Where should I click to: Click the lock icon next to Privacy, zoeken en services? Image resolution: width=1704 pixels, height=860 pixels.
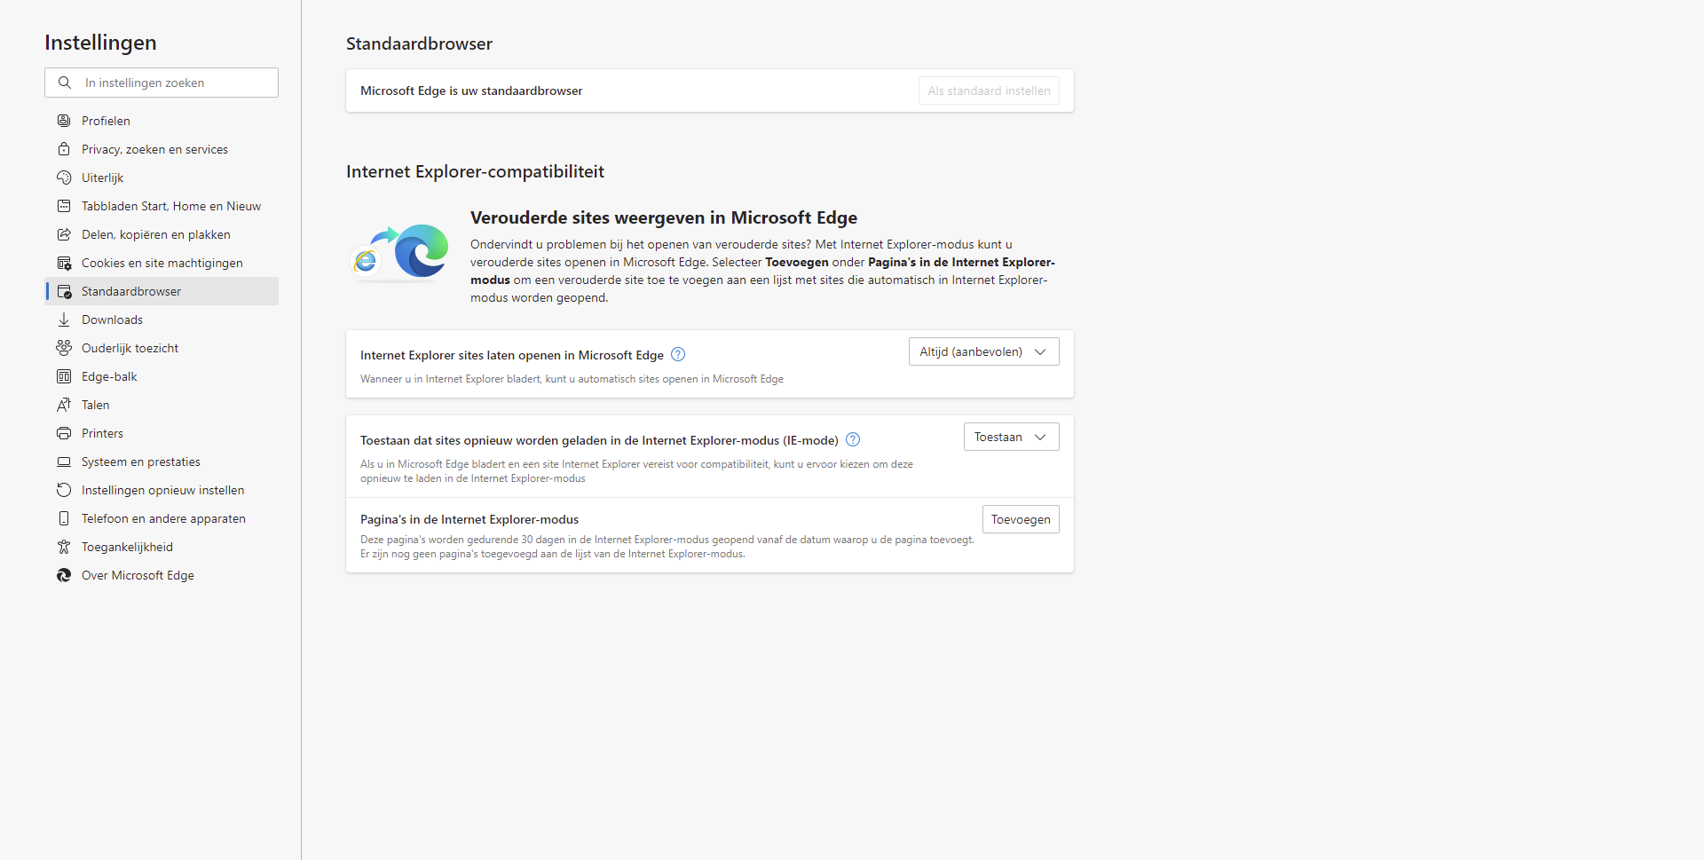click(64, 149)
